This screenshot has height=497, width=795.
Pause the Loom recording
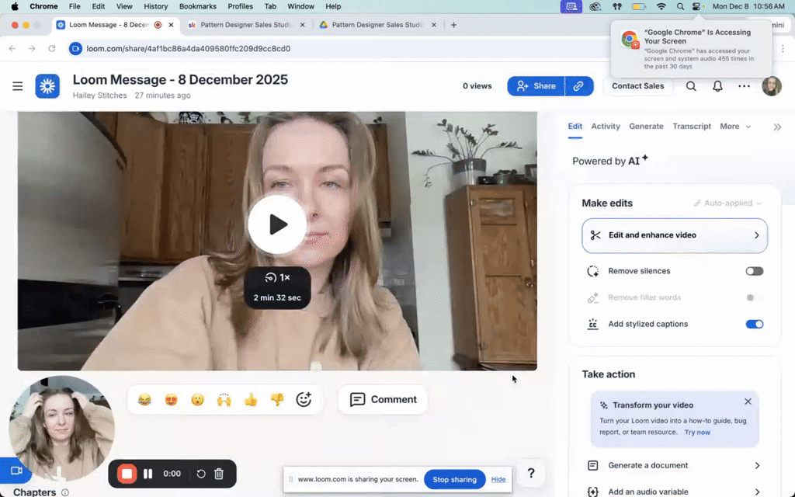148,474
